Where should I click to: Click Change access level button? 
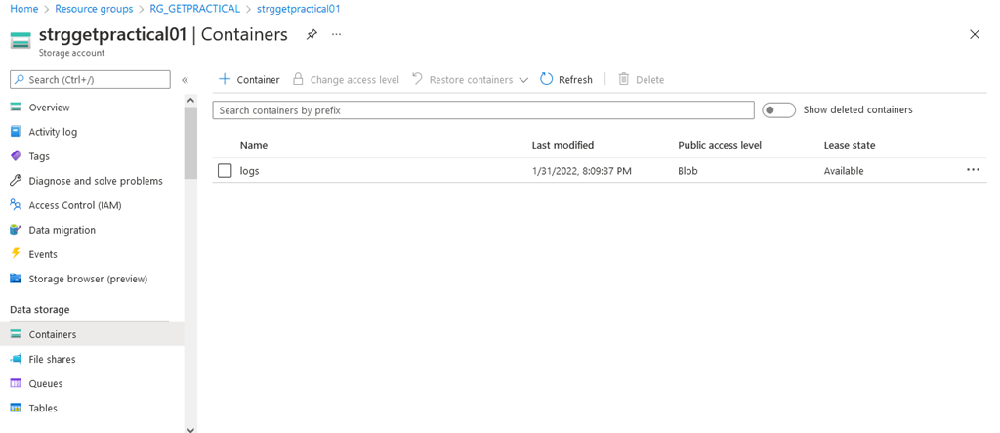tap(347, 80)
